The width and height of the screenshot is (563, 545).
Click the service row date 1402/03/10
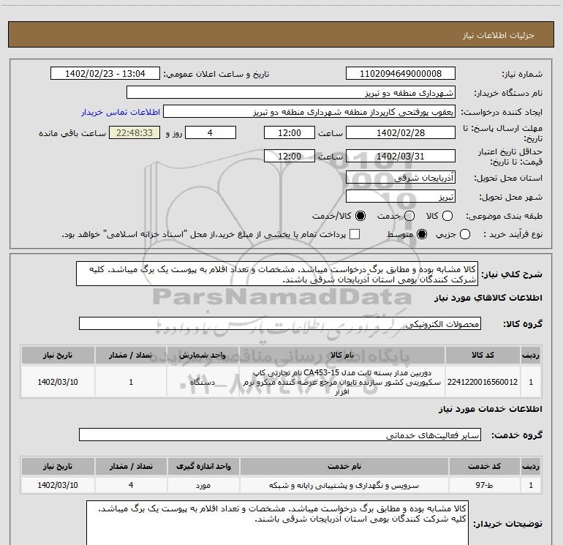58,485
